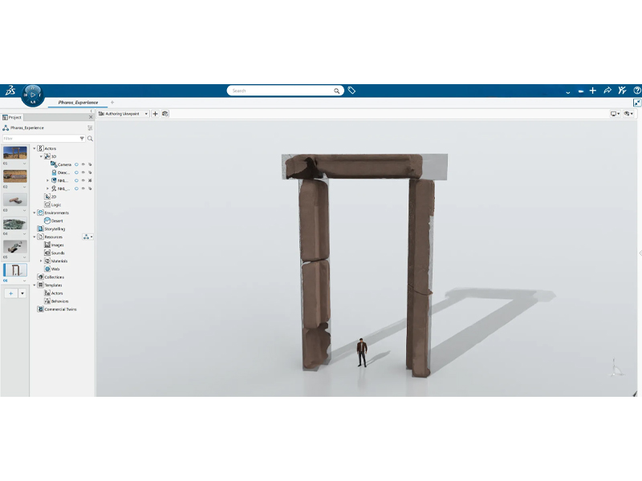Image resolution: width=642 pixels, height=481 pixels.
Task: Click the collapse fullscreen arrows icon
Action: click(x=637, y=103)
